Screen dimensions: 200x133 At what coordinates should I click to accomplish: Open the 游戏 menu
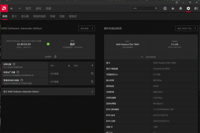point(39,9)
